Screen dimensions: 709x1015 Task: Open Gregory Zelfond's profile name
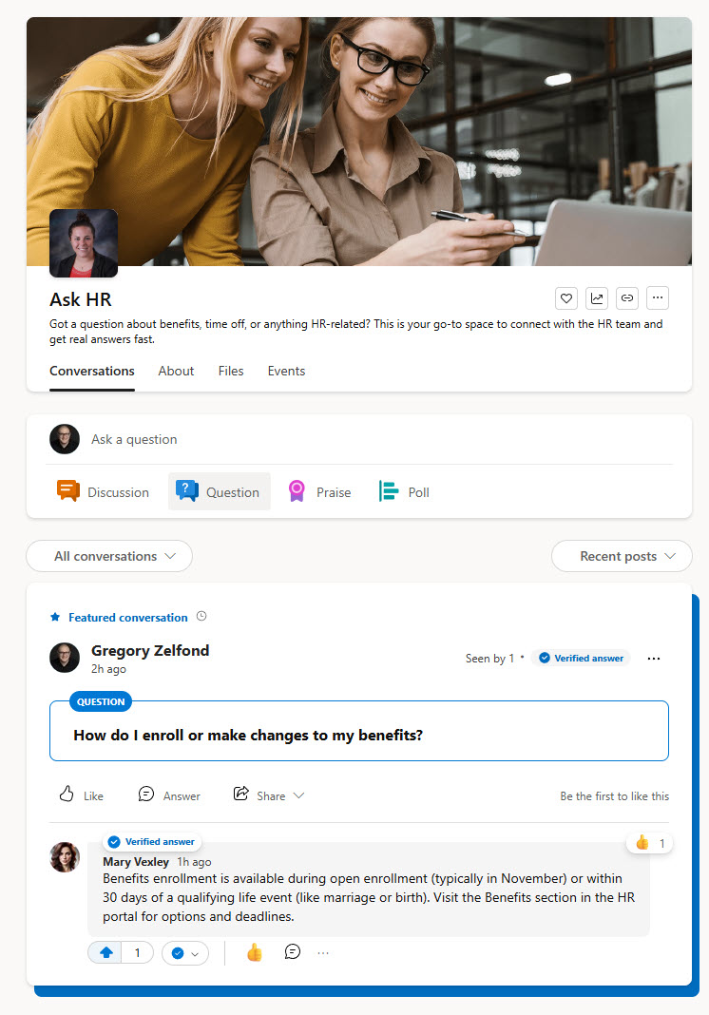pos(150,651)
